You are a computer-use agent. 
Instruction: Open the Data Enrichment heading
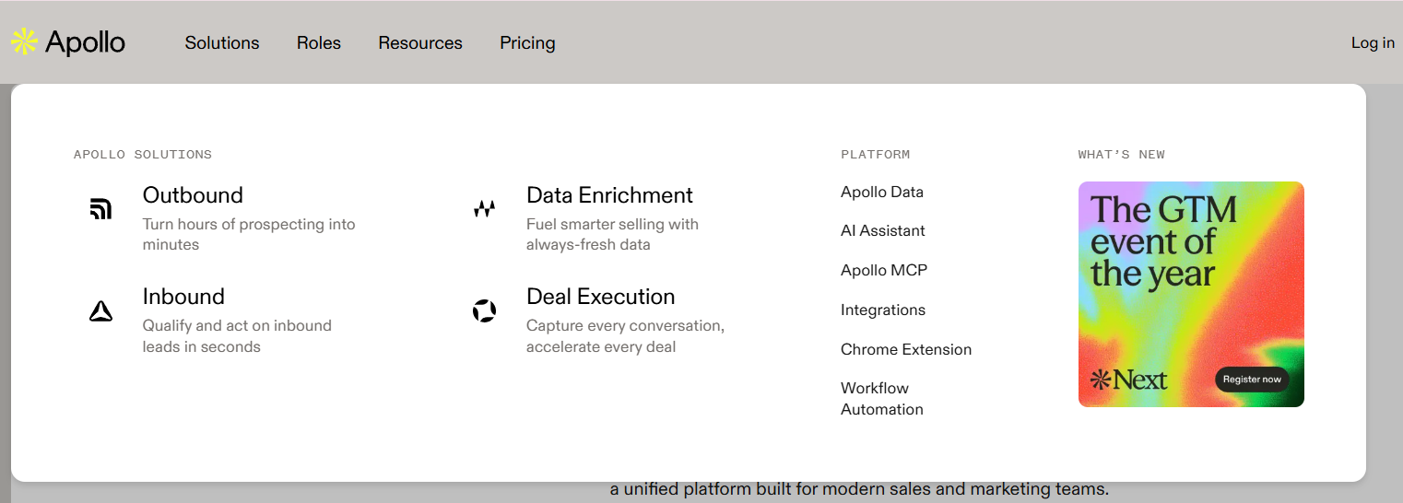click(609, 195)
